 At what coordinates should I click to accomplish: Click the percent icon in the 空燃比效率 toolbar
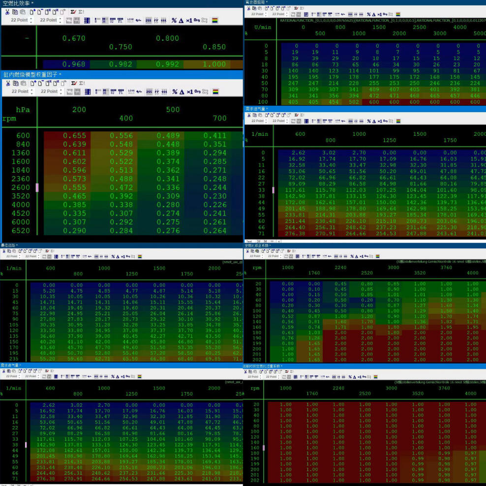[x=174, y=21]
